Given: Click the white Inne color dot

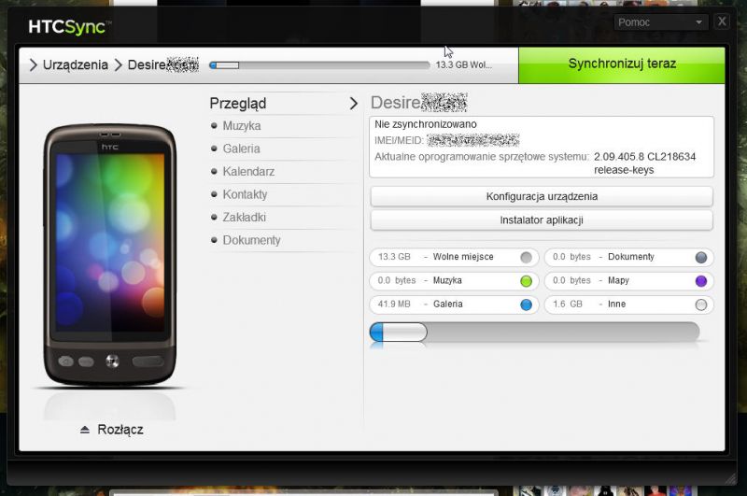Looking at the screenshot, I should point(701,305).
